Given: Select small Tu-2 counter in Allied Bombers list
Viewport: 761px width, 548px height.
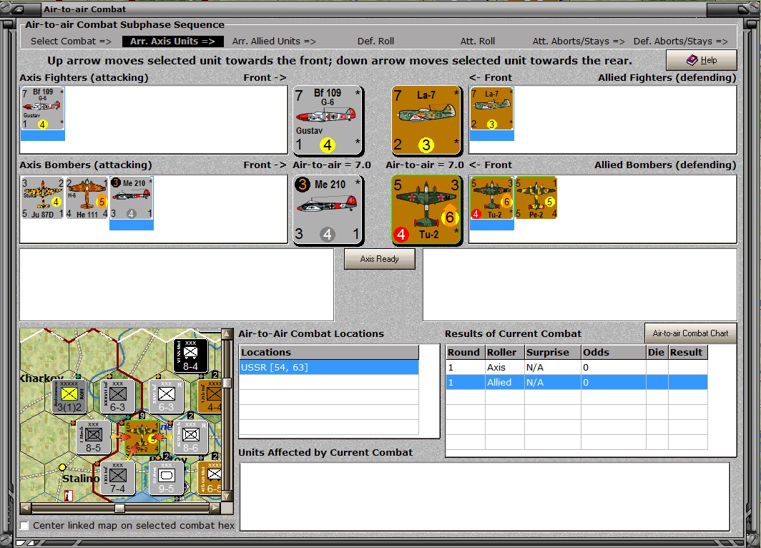Looking at the screenshot, I should click(x=491, y=198).
